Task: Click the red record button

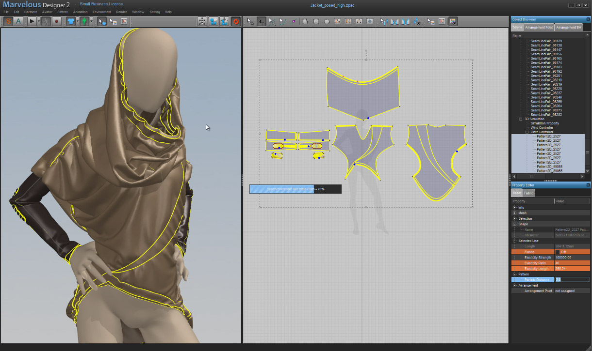Action: point(56,21)
